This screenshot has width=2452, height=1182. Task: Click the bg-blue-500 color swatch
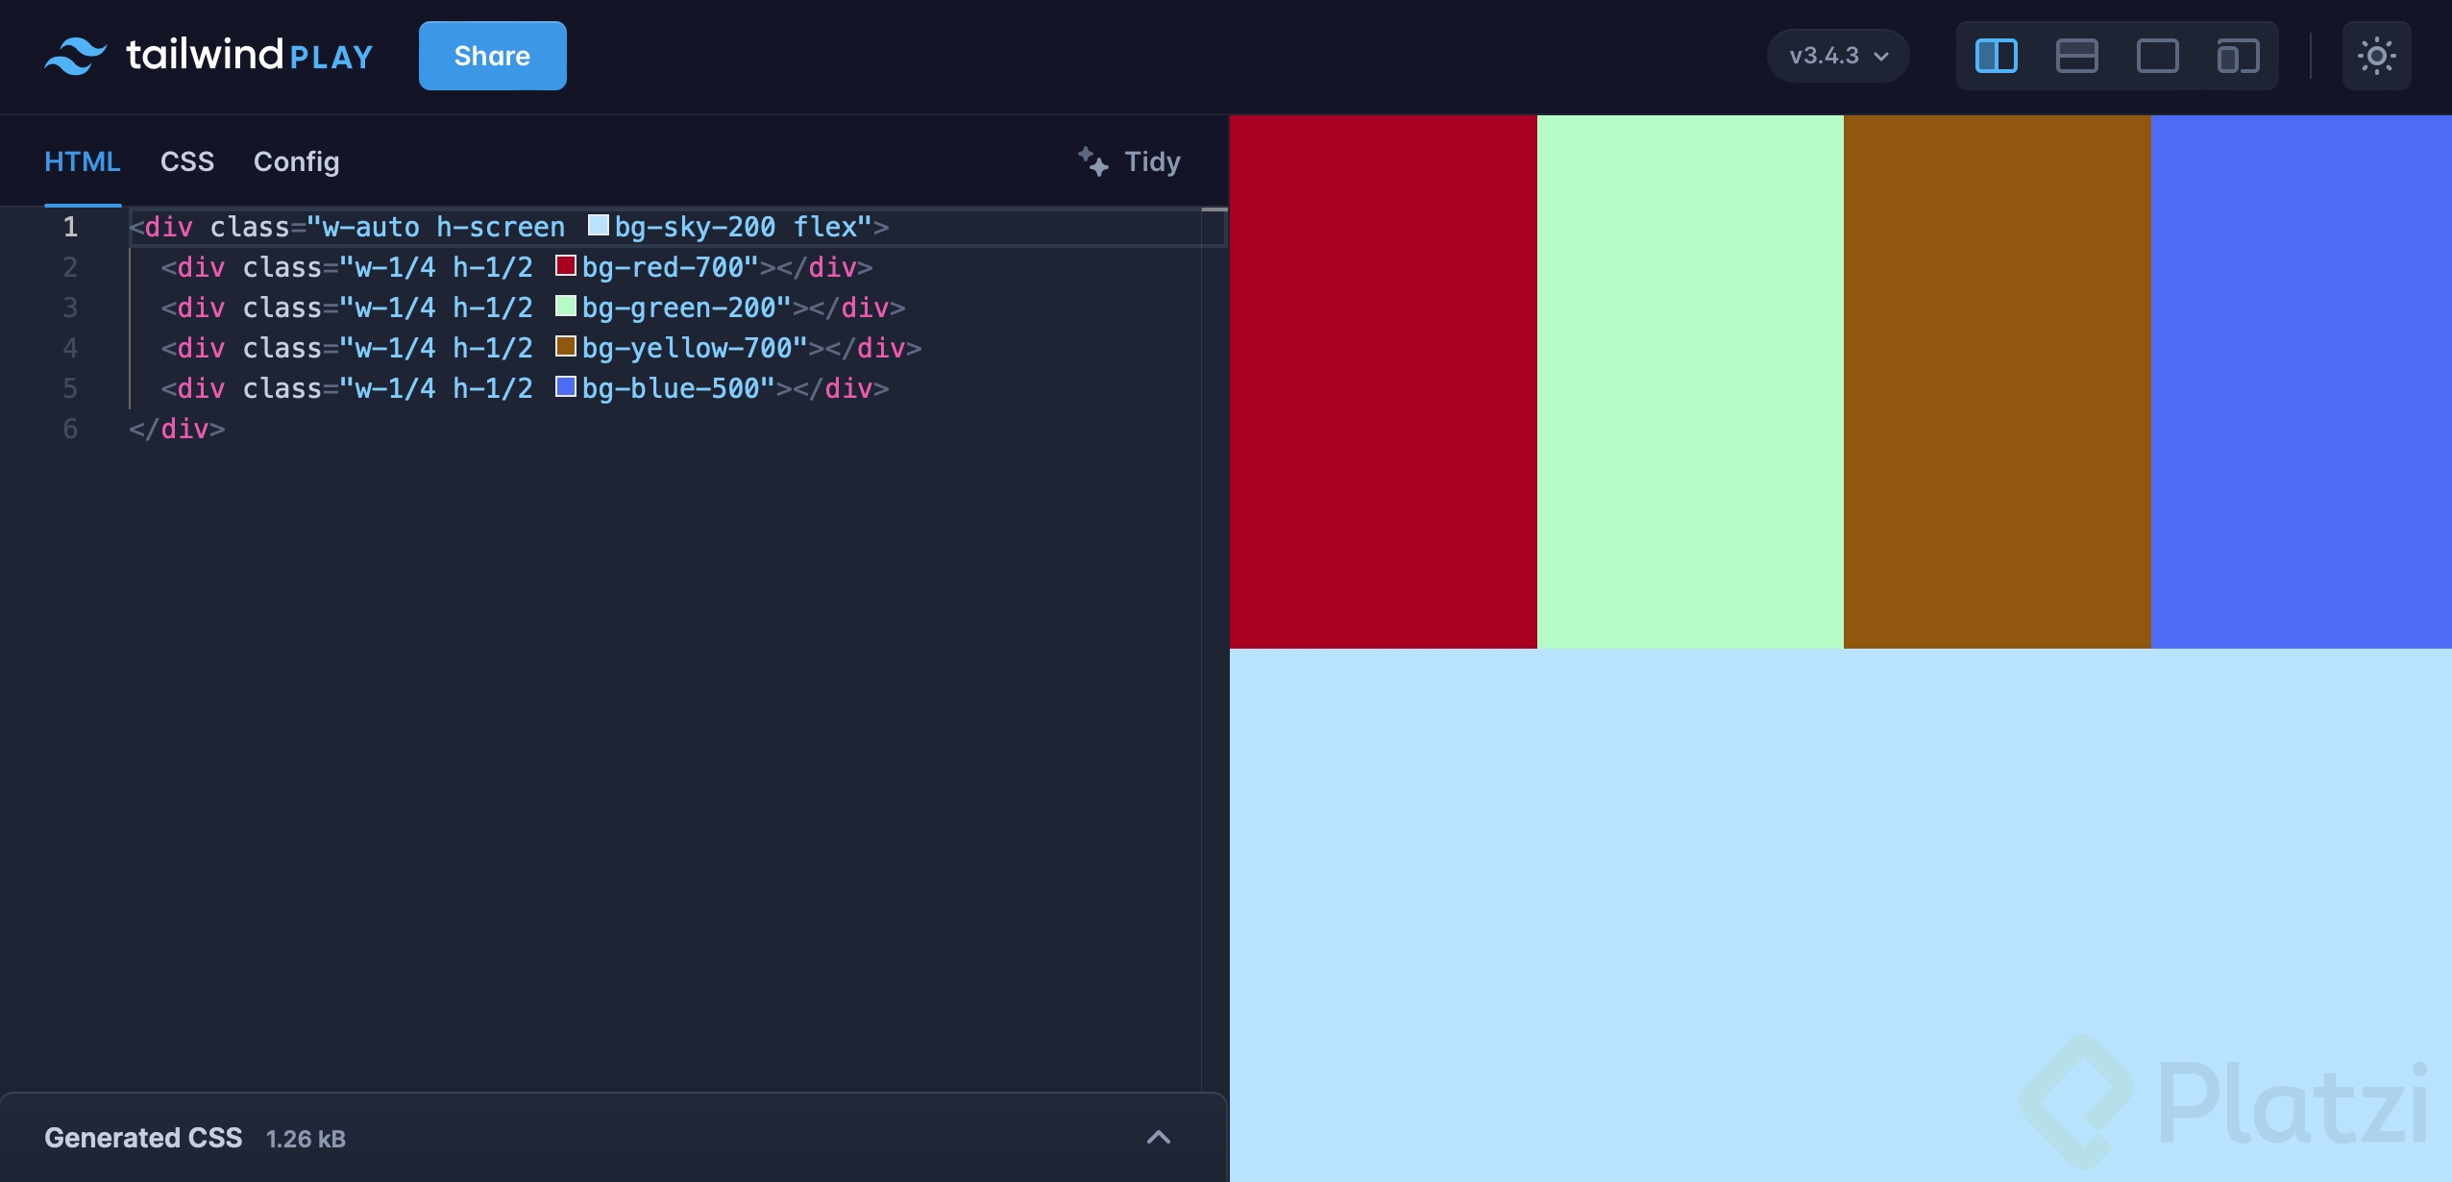pos(566,387)
